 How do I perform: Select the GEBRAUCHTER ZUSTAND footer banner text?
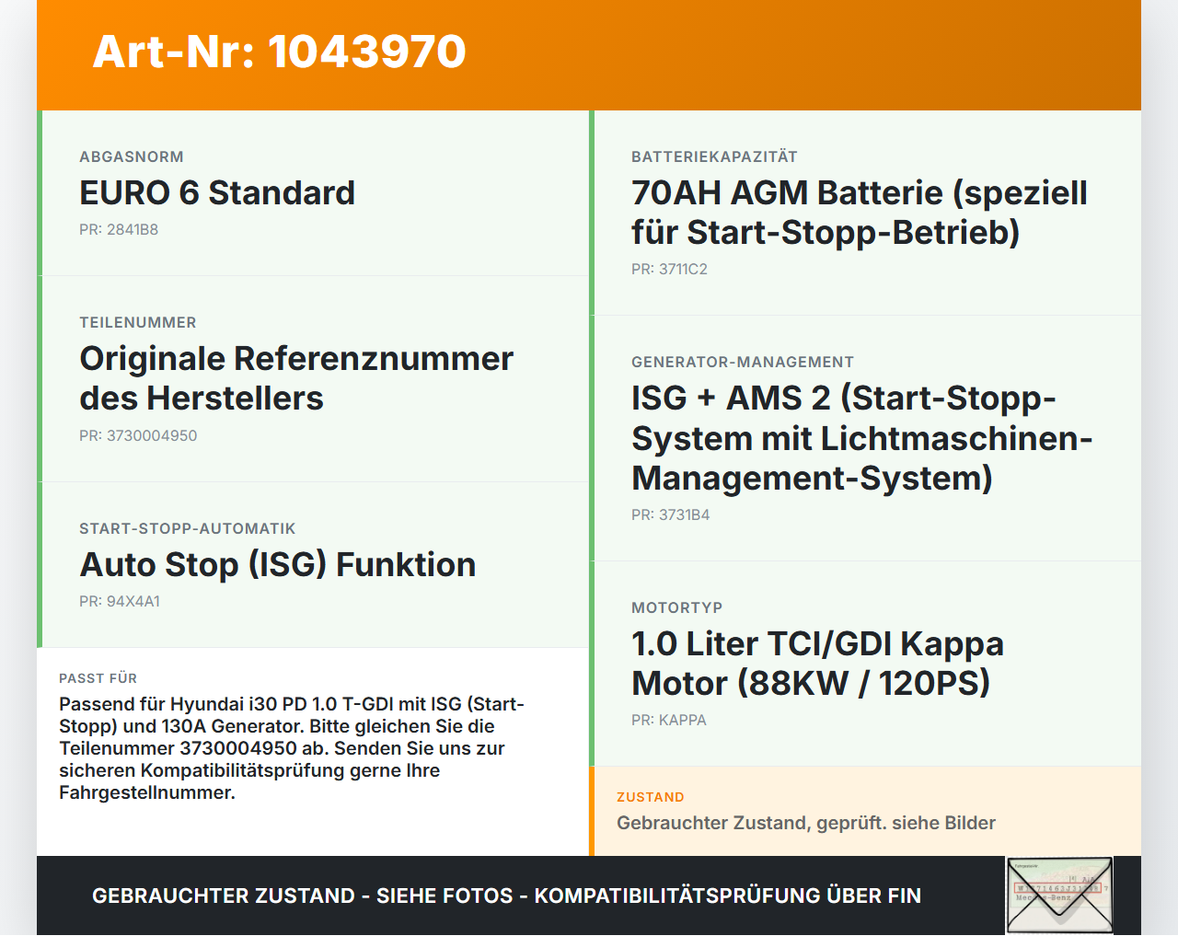point(506,896)
